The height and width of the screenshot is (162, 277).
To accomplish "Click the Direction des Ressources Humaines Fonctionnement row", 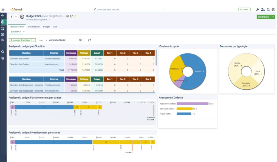I will tap(82, 85).
